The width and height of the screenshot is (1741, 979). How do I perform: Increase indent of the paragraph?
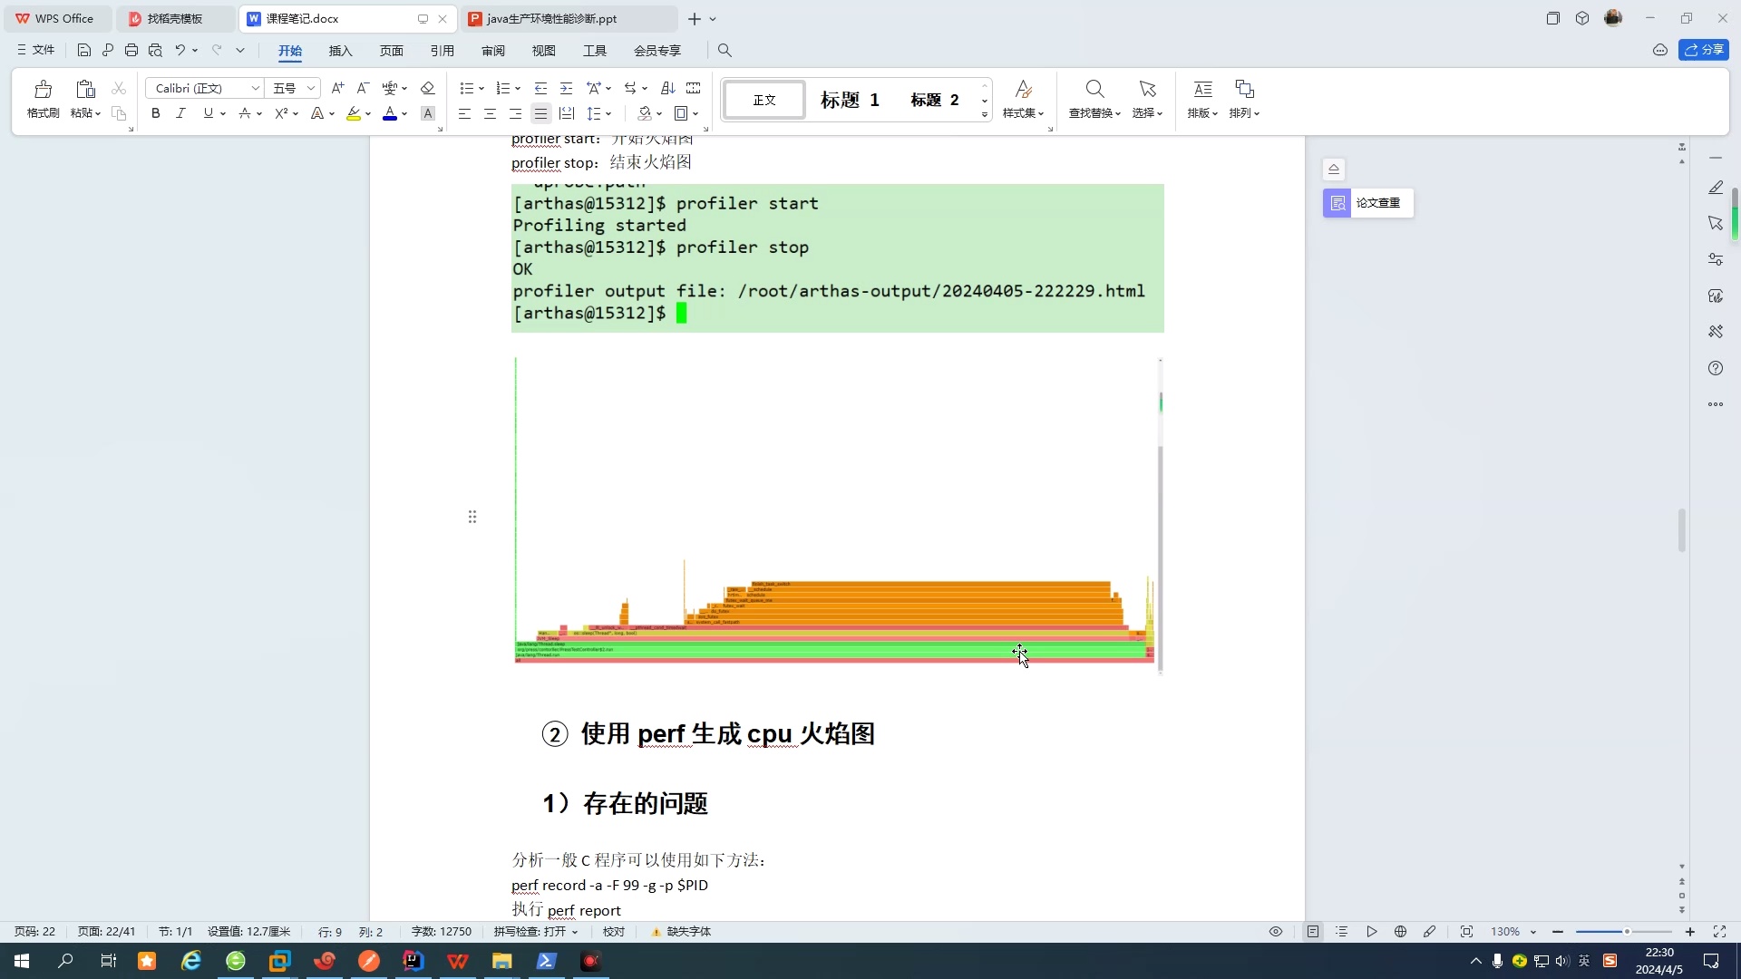567,88
